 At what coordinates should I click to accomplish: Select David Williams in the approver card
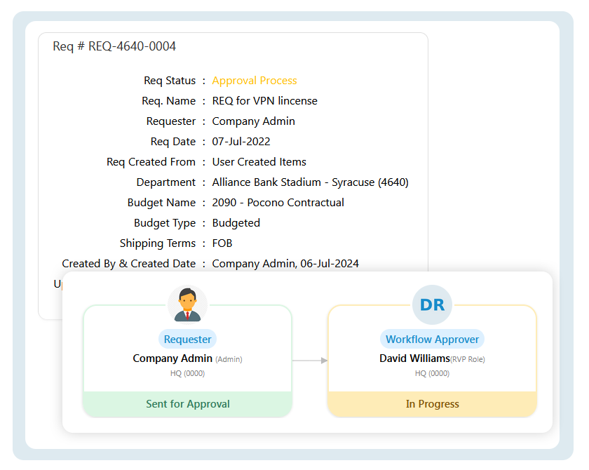(x=415, y=358)
